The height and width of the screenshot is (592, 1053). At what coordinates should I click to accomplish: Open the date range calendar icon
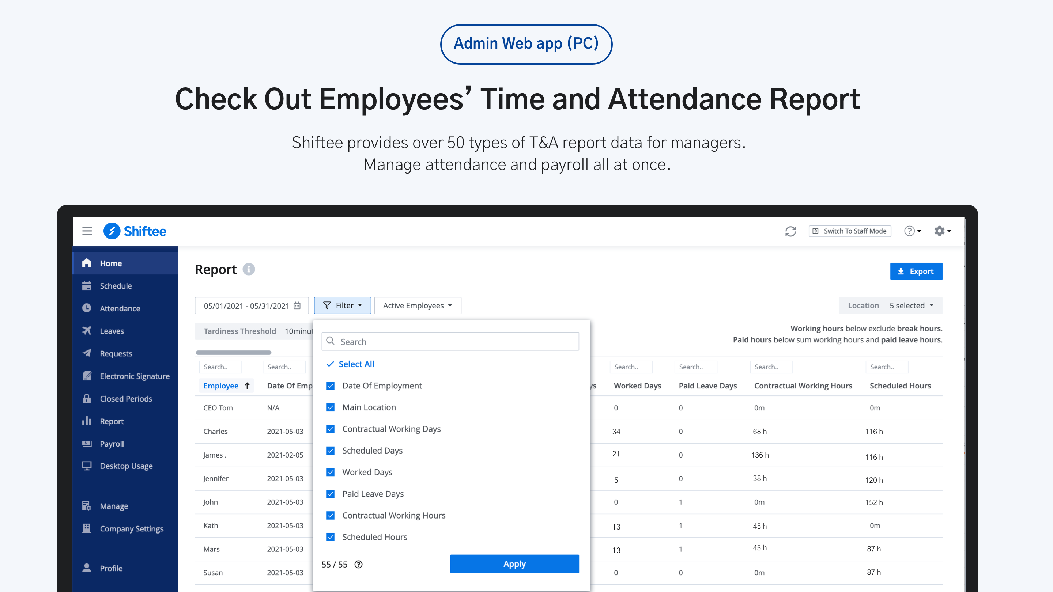297,306
